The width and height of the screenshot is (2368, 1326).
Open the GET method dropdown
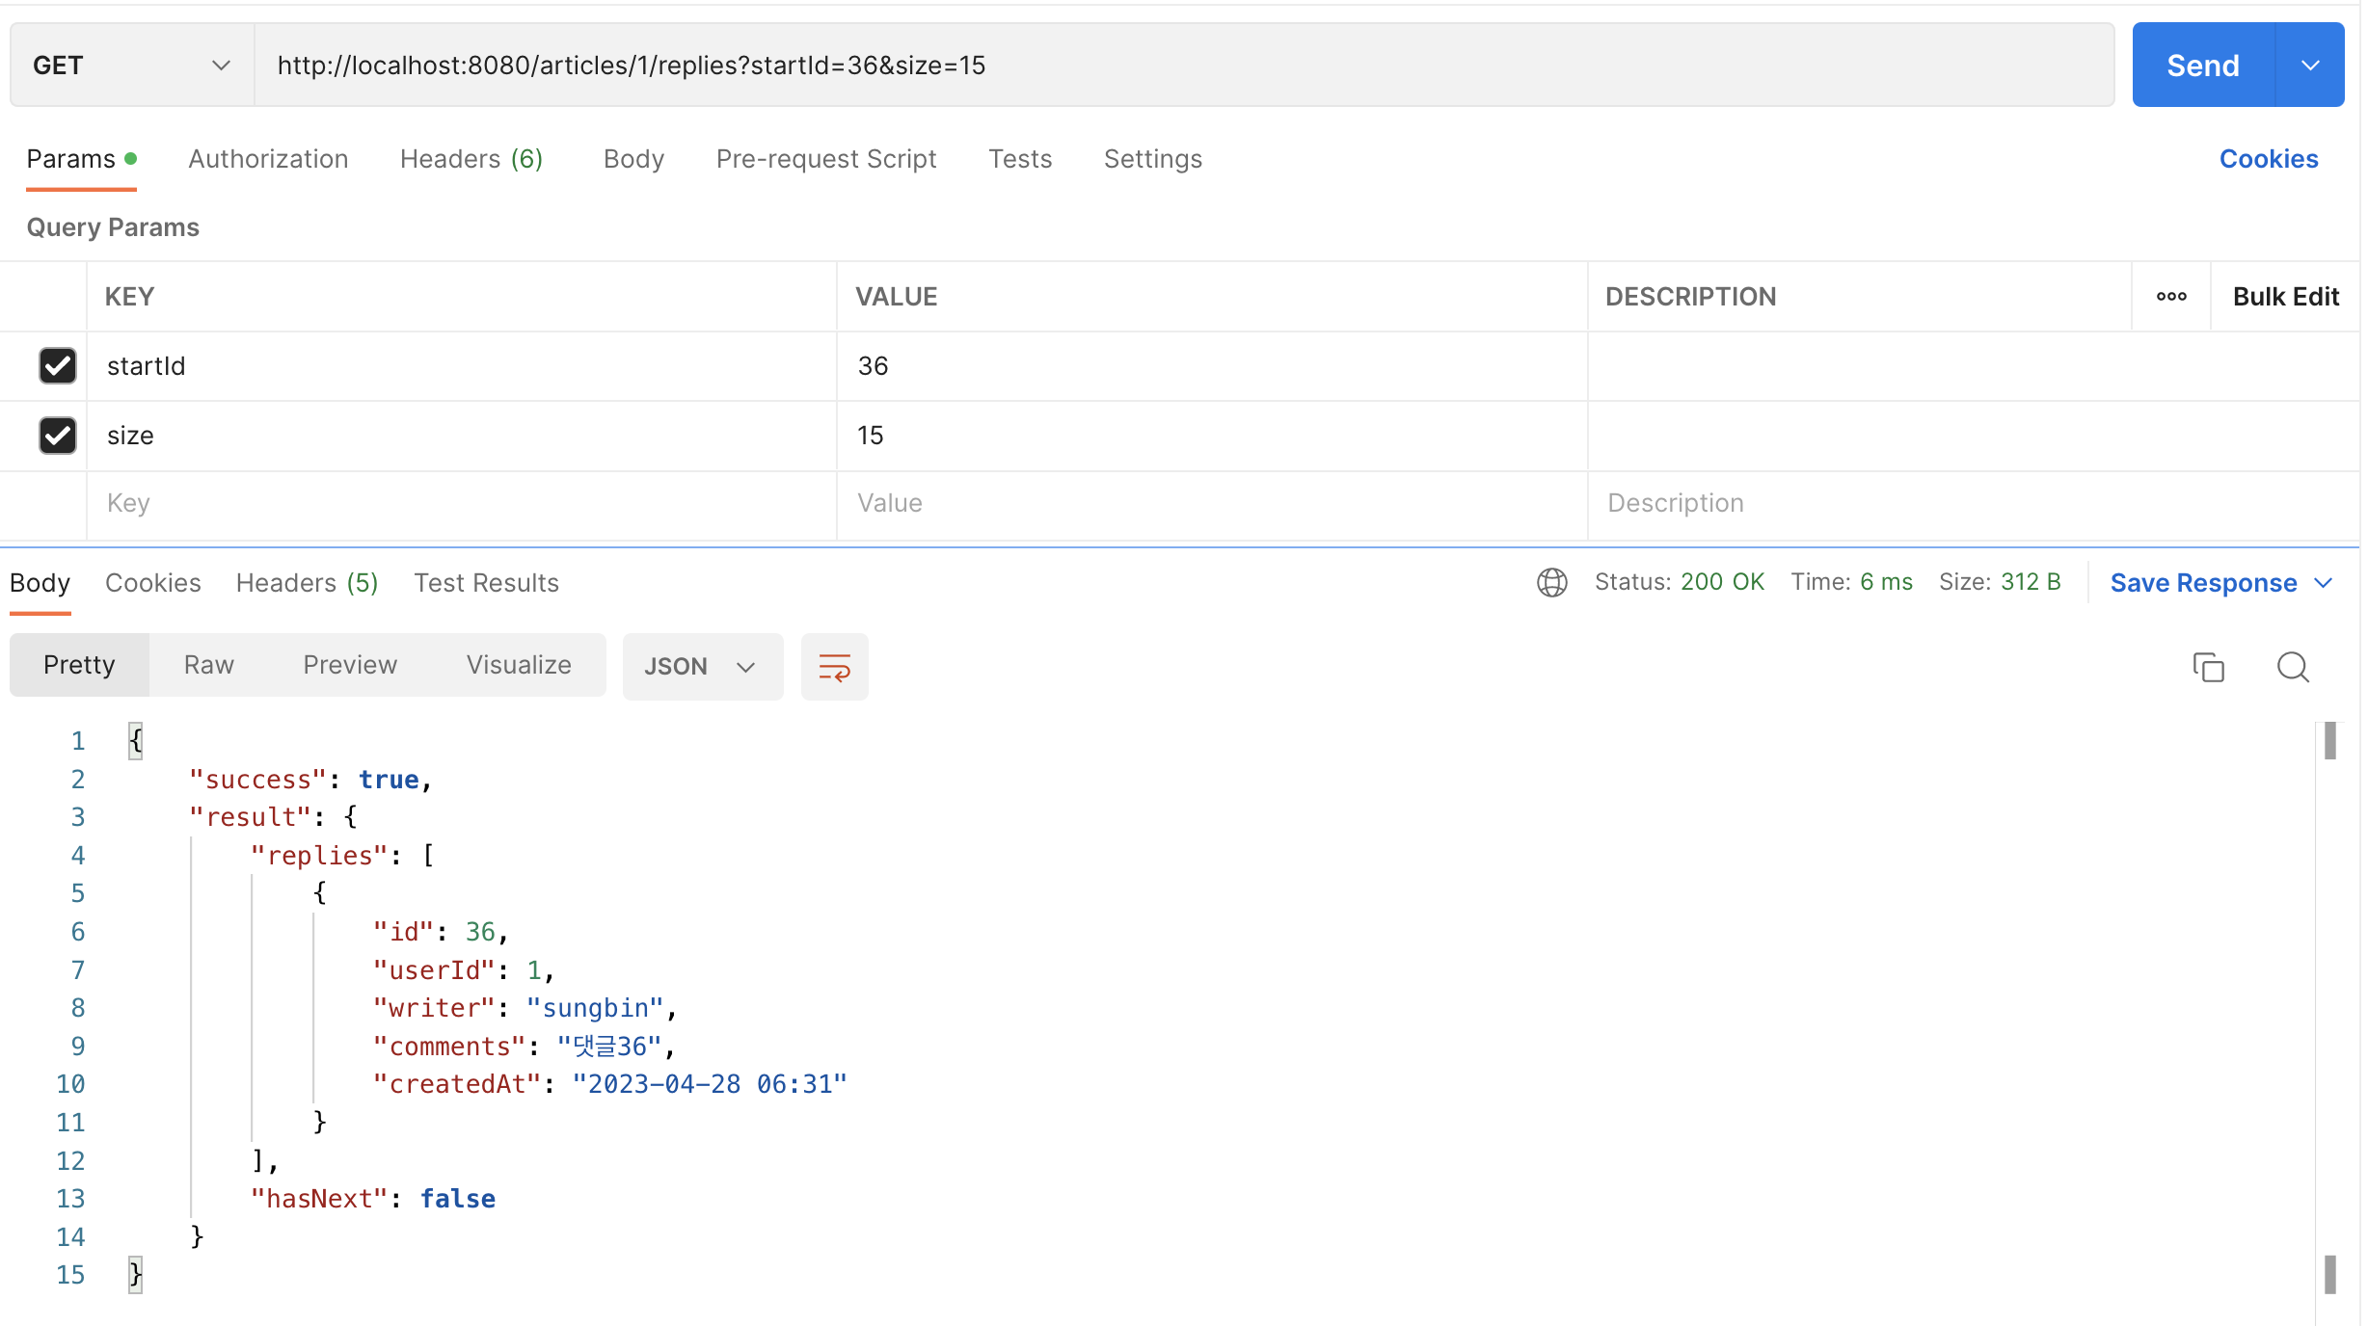click(131, 65)
